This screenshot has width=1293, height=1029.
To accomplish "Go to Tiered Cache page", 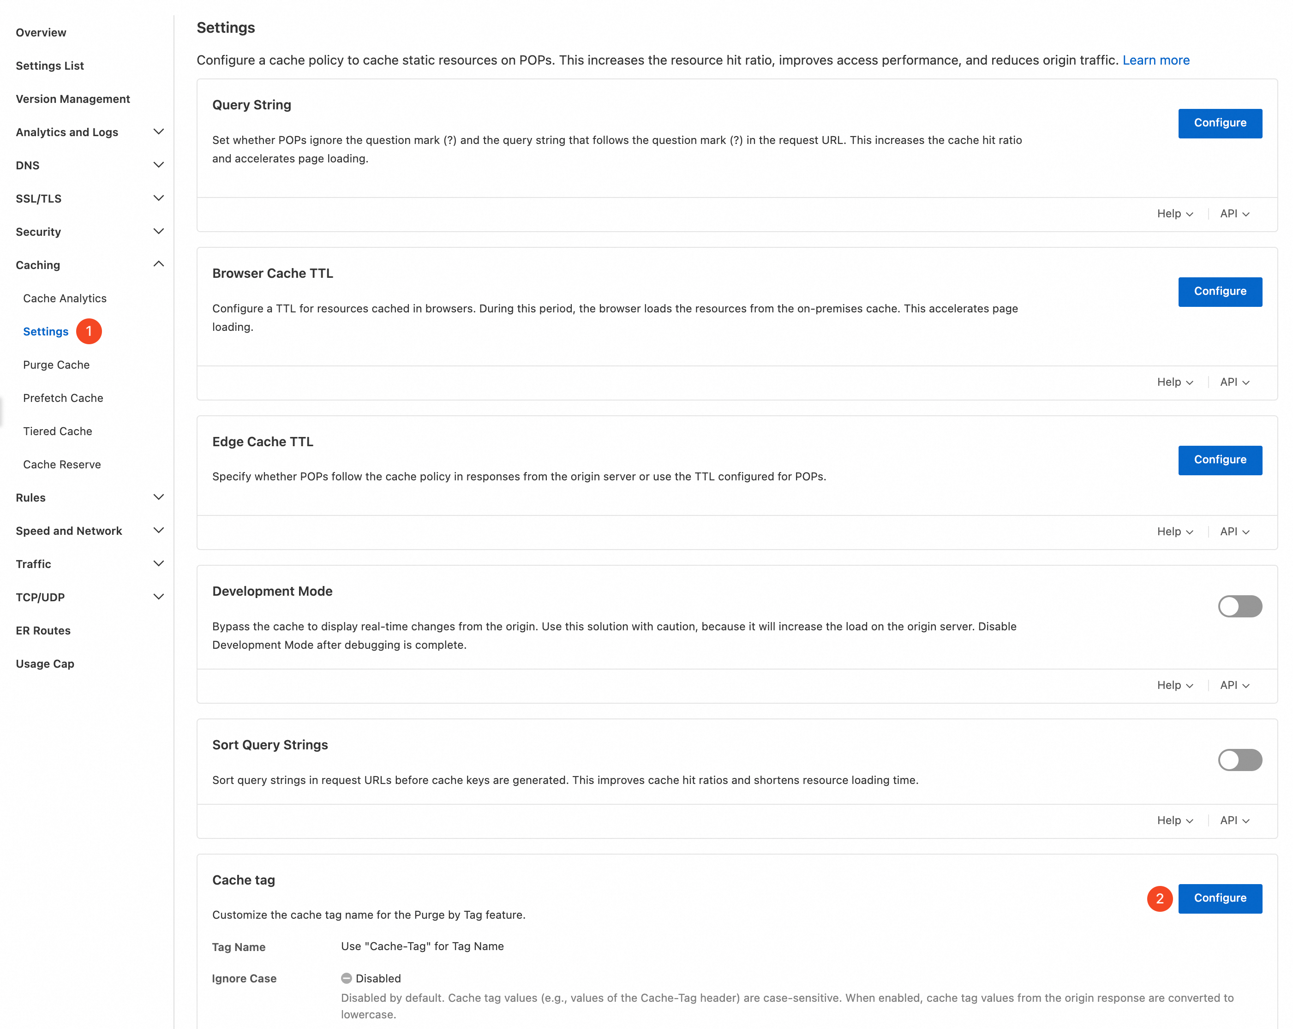I will 58,431.
